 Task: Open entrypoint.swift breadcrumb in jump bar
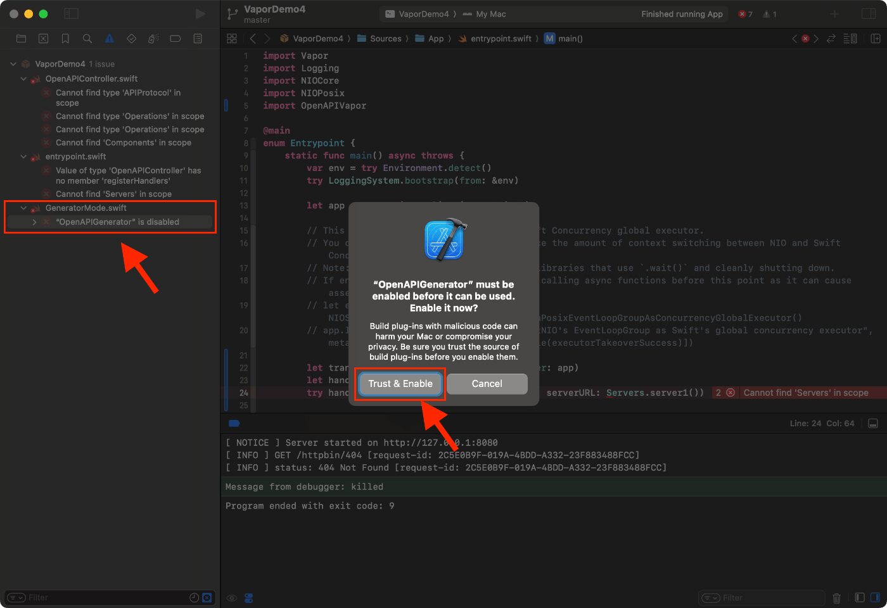[495, 39]
